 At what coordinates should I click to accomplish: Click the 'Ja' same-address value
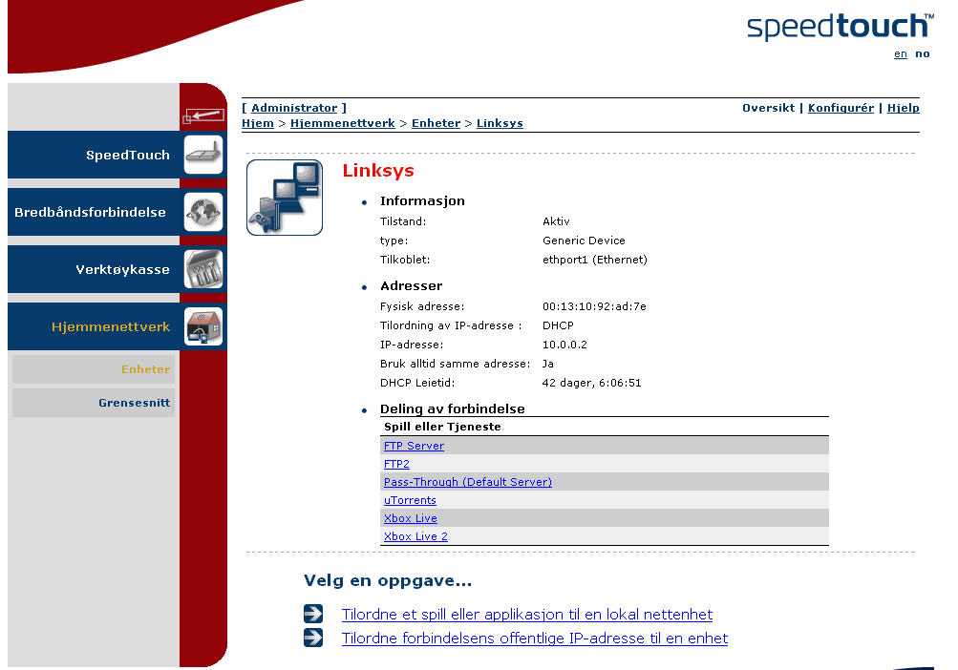(548, 364)
